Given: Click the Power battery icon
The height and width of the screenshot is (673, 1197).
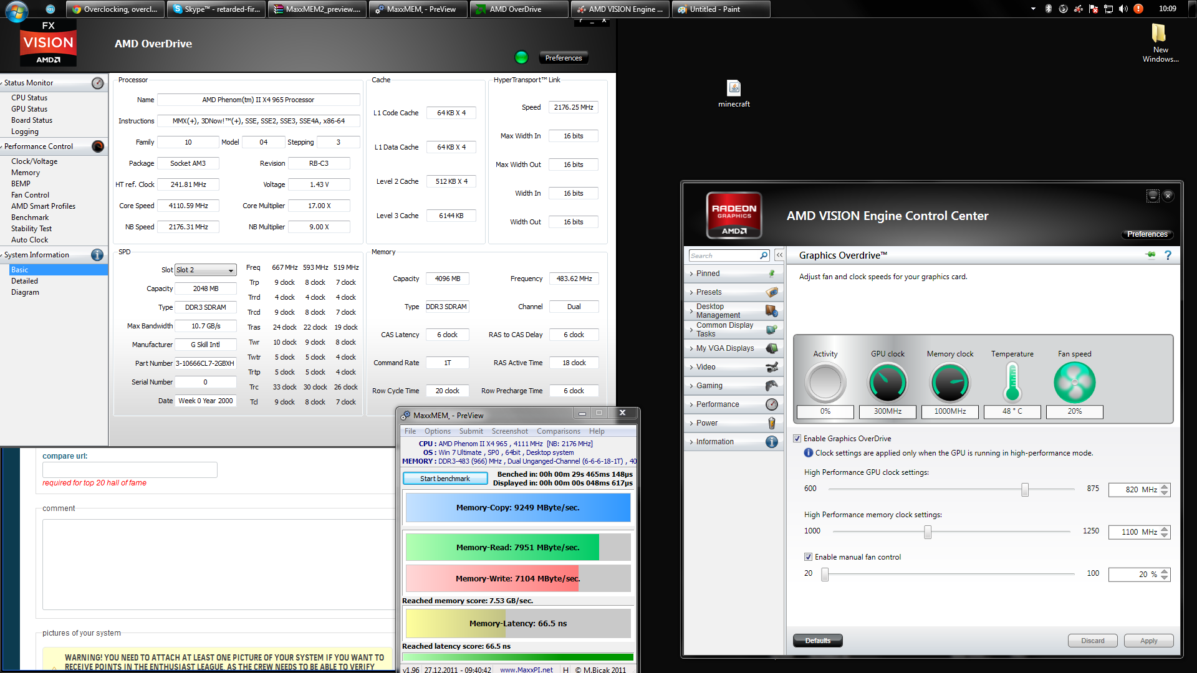Looking at the screenshot, I should point(772,423).
